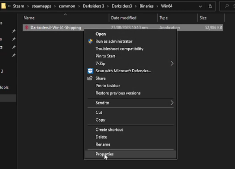Navigate to Steam in the address bar
The width and height of the screenshot is (235, 169).
pos(19,6)
